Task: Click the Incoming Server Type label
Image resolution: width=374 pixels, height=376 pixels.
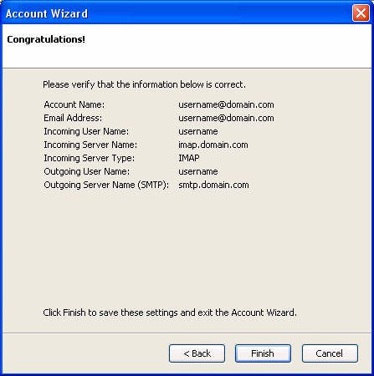Action: pos(90,158)
